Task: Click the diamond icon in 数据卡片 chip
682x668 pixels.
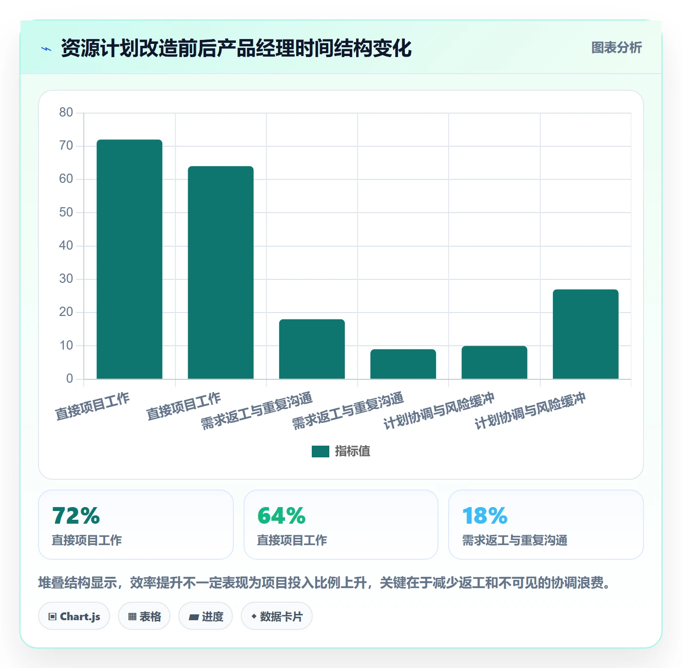Action: (254, 616)
